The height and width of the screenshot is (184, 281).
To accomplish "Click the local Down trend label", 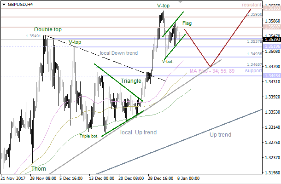I will point(118,53).
